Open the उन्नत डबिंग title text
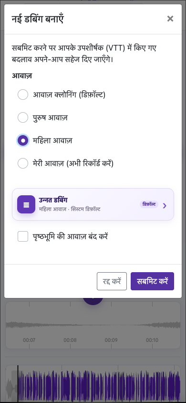The image size is (186, 403). click(53, 200)
